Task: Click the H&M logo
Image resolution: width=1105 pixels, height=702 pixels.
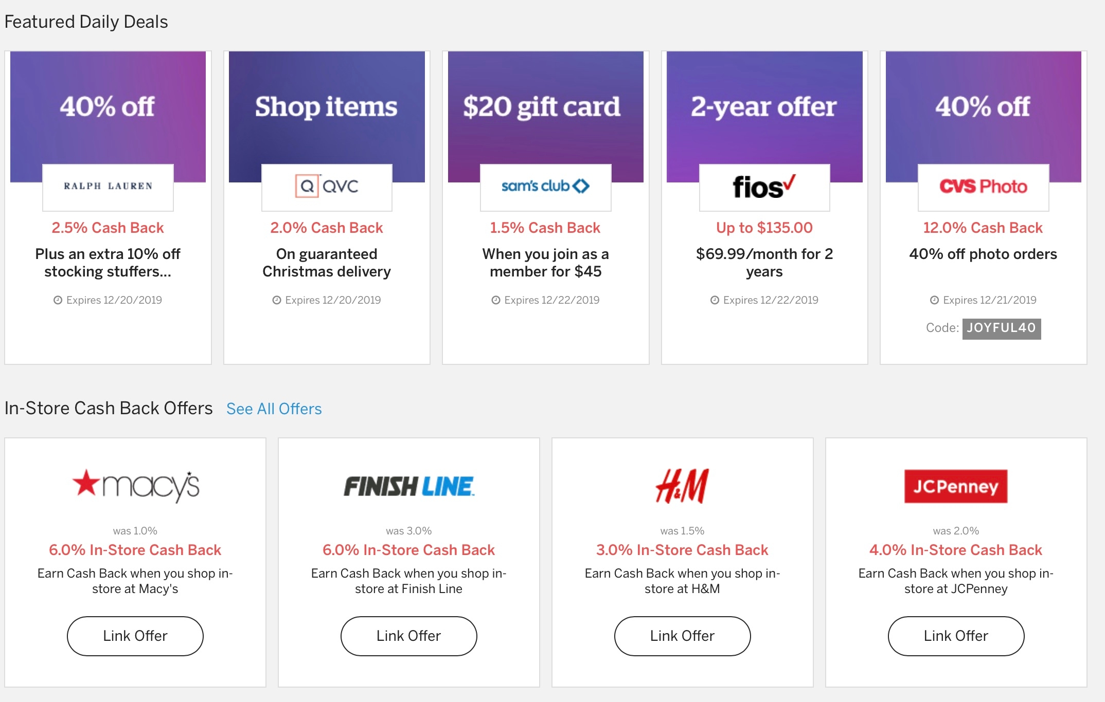Action: click(x=683, y=486)
